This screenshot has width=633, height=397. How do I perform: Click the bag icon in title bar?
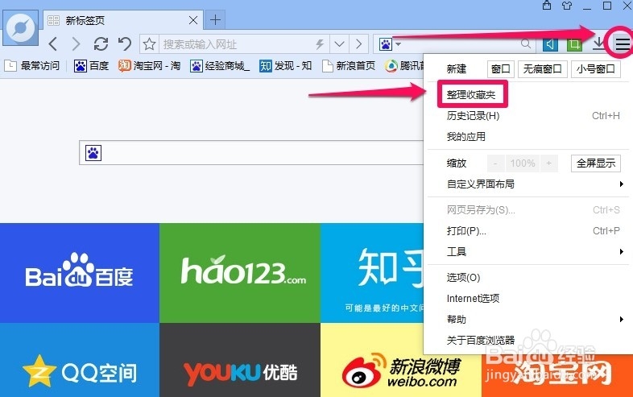tap(547, 6)
